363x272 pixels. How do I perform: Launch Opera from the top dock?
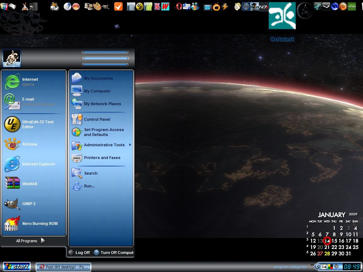(x=179, y=6)
